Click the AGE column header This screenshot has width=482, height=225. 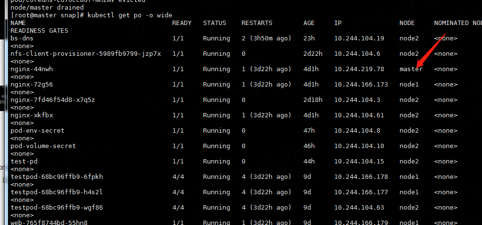click(309, 23)
